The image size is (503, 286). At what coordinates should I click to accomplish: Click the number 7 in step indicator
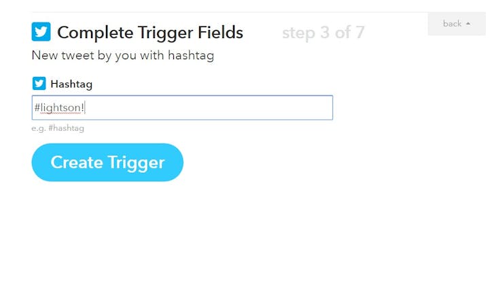coord(359,32)
